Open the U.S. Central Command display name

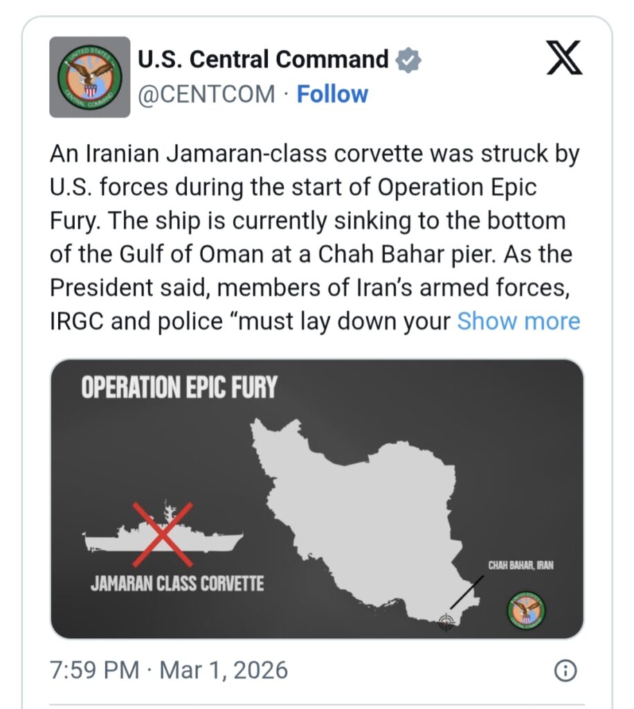263,60
